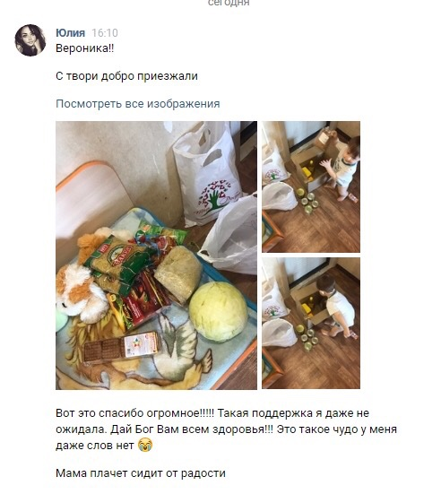Click the 16:10 message timestamp
The image size is (441, 494).
click(105, 33)
